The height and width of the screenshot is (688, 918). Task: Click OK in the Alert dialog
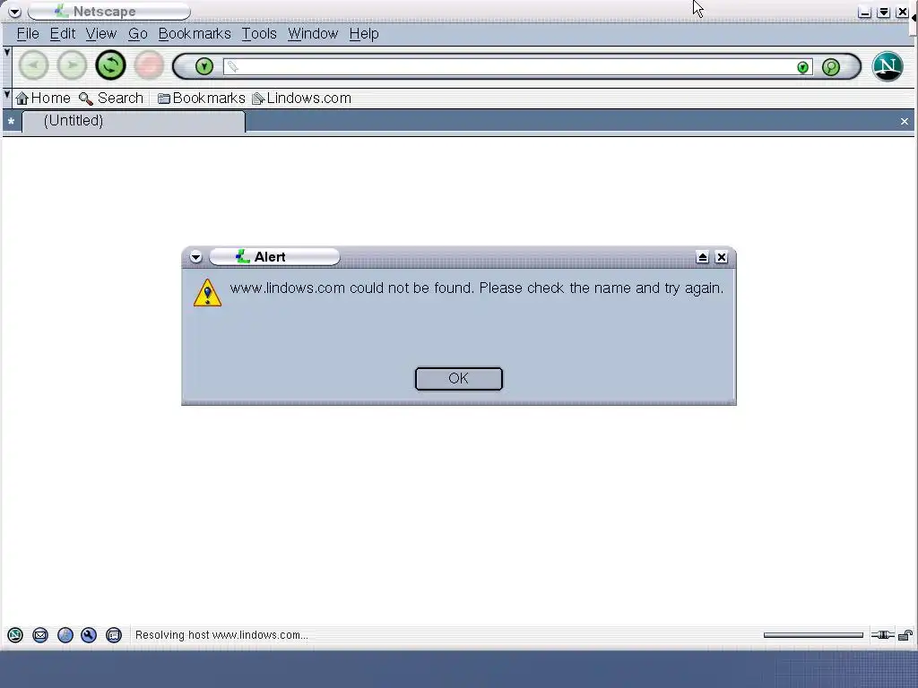(x=458, y=379)
